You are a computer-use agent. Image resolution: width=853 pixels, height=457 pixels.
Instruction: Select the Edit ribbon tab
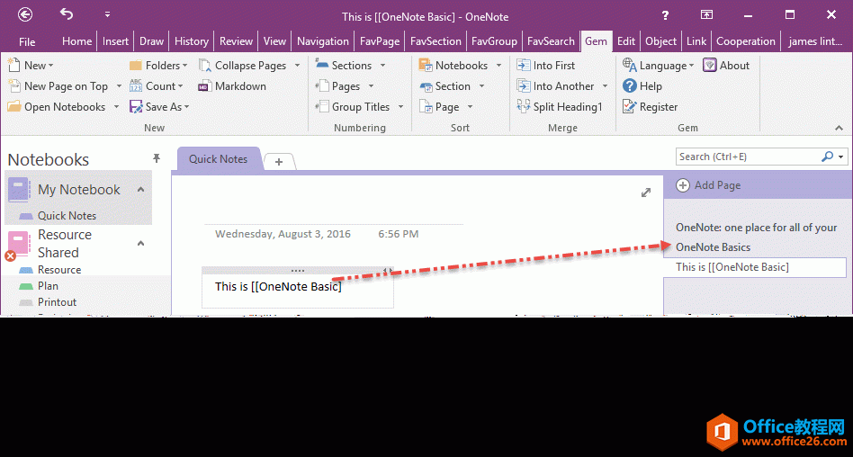coord(626,41)
